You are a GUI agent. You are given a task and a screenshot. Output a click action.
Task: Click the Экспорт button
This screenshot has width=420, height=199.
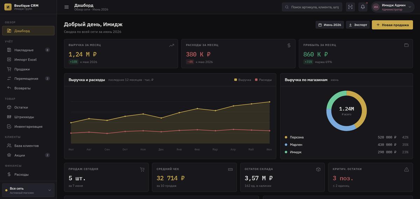coord(358,25)
